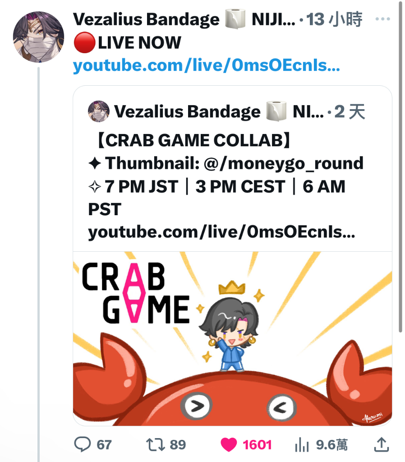405x462 pixels.
Task: Click the vertical scrollbar on right
Action: [400, 166]
